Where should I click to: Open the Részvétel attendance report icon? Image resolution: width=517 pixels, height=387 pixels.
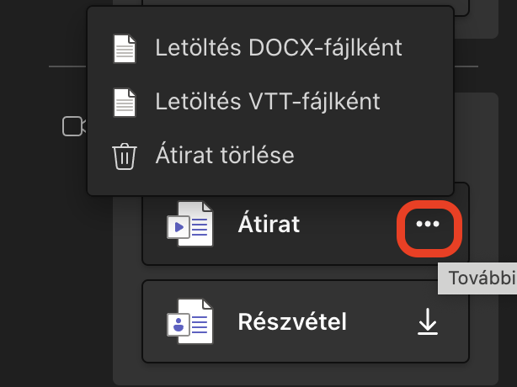(190, 321)
